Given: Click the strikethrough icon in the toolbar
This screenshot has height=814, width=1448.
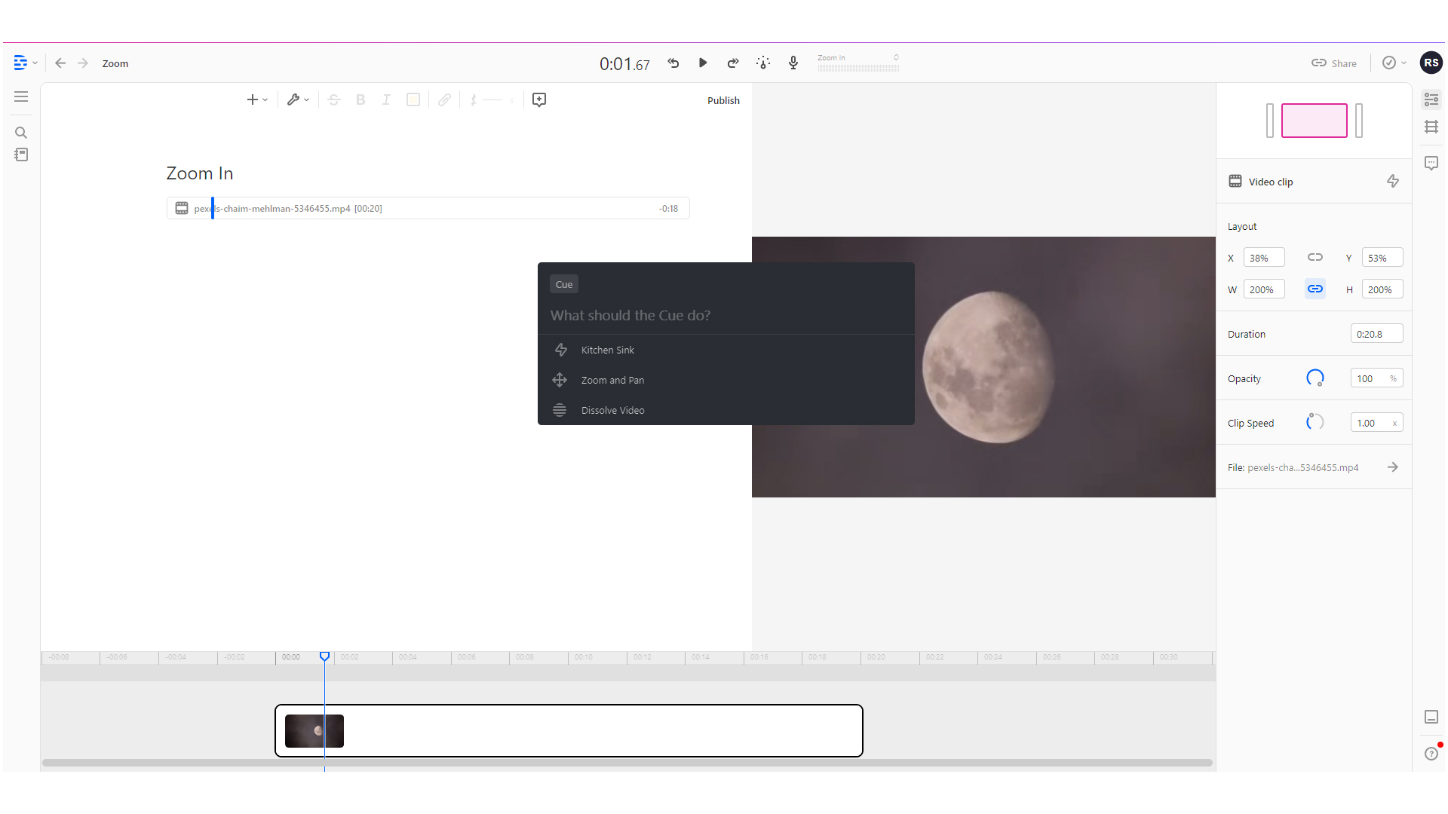Looking at the screenshot, I should coord(334,99).
